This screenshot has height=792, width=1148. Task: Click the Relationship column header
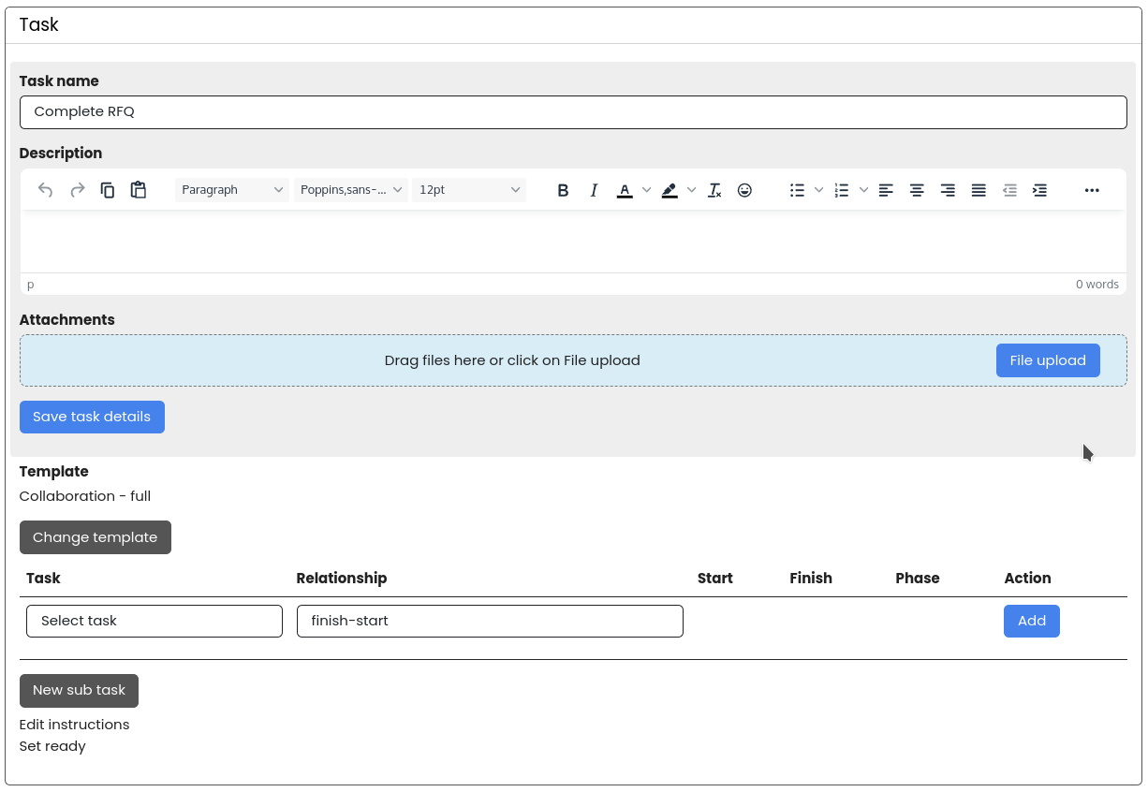point(342,579)
